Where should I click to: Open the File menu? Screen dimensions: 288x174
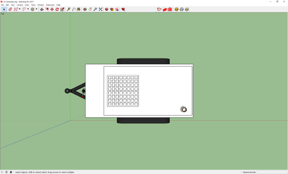click(2, 5)
